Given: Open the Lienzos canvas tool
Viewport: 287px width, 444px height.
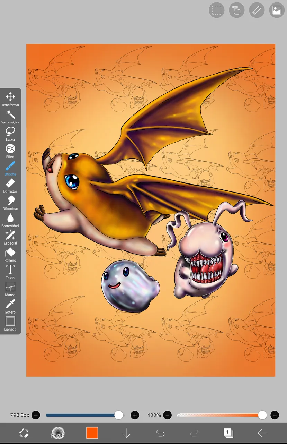Looking at the screenshot, I should coord(10,324).
